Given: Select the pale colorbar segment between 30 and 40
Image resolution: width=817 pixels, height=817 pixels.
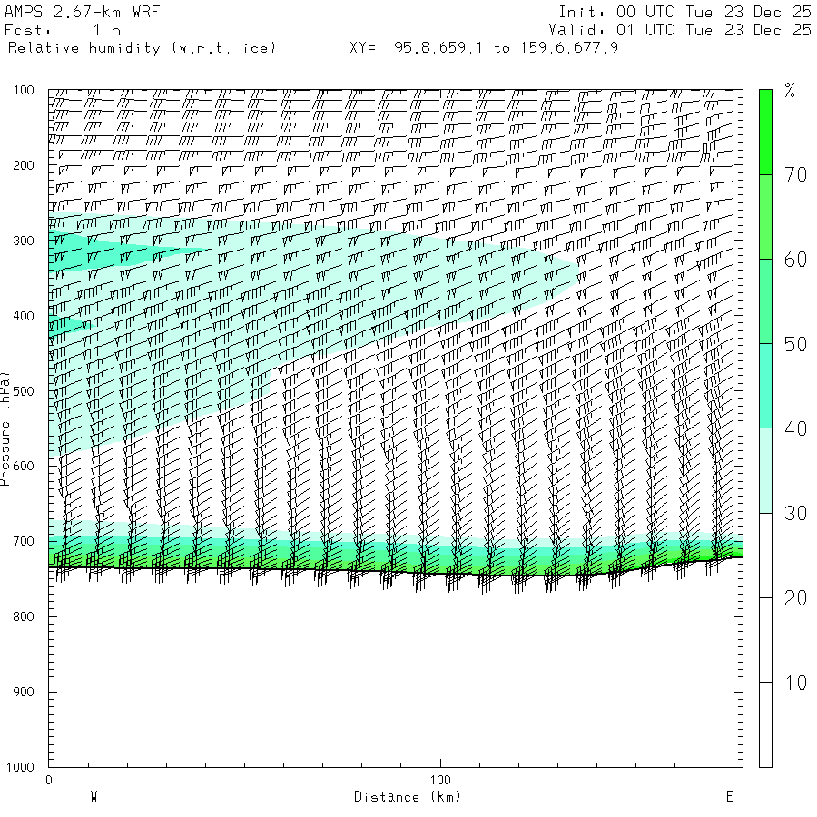Looking at the screenshot, I should coord(765,470).
